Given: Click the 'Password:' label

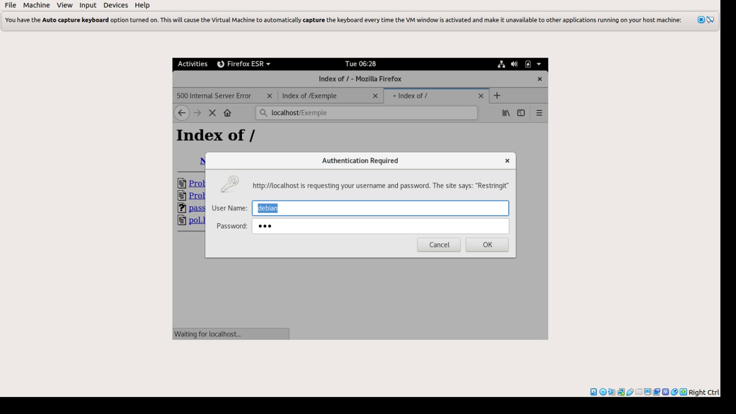Looking at the screenshot, I should pyautogui.click(x=232, y=226).
